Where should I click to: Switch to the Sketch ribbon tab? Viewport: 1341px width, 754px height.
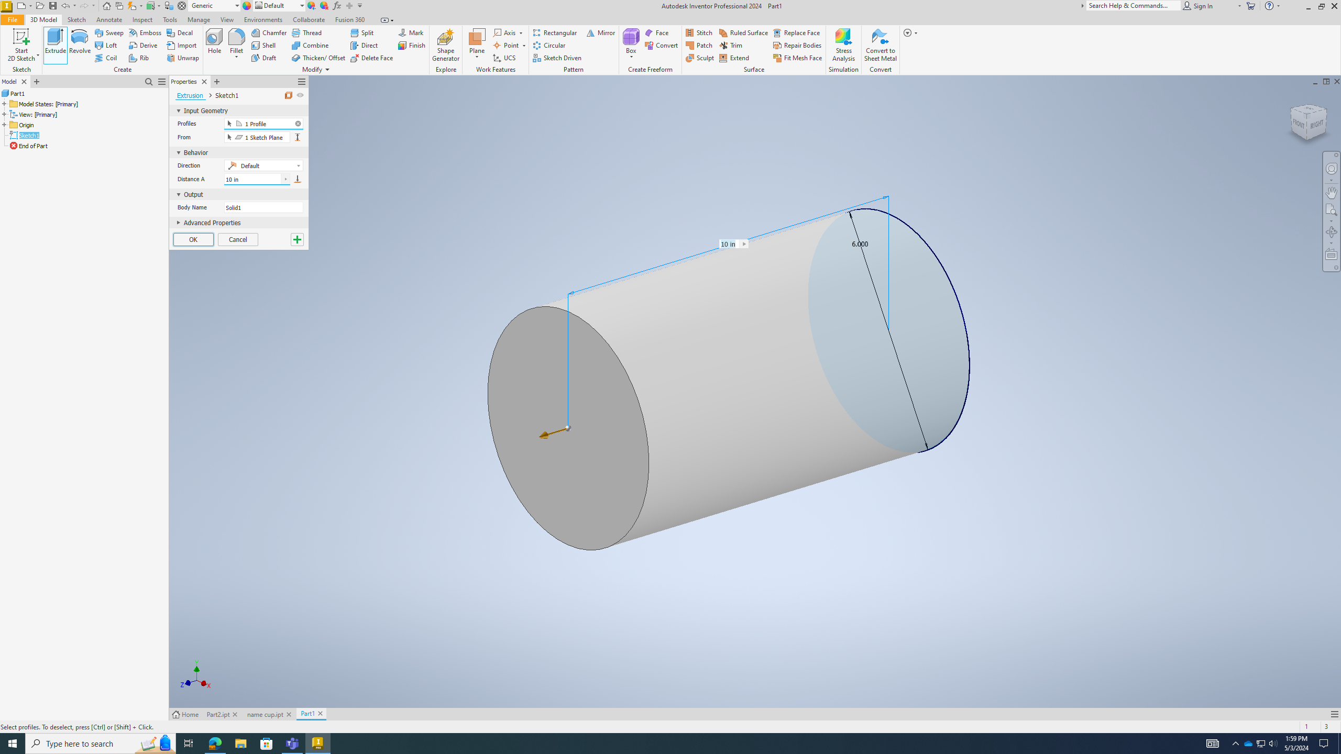coord(76,19)
